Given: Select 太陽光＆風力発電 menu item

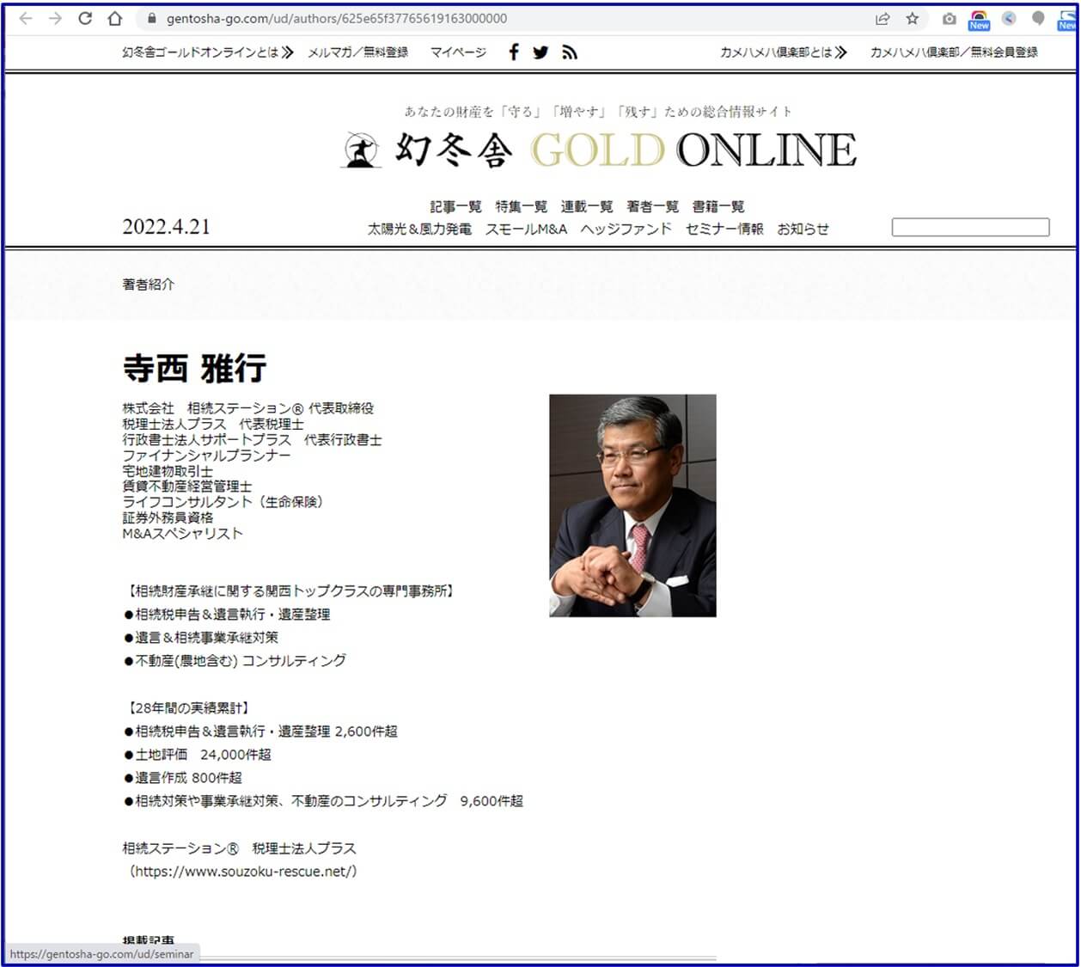Looking at the screenshot, I should (419, 229).
